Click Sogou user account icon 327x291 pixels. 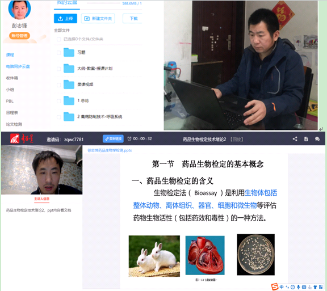point(309,287)
